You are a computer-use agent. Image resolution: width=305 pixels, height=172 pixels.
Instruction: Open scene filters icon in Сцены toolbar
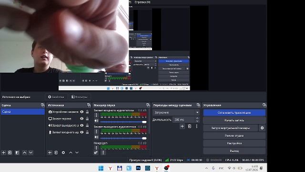tap(17, 152)
